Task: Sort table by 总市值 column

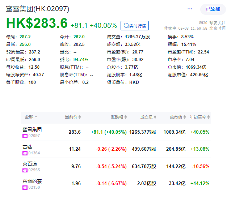Action: point(178,117)
